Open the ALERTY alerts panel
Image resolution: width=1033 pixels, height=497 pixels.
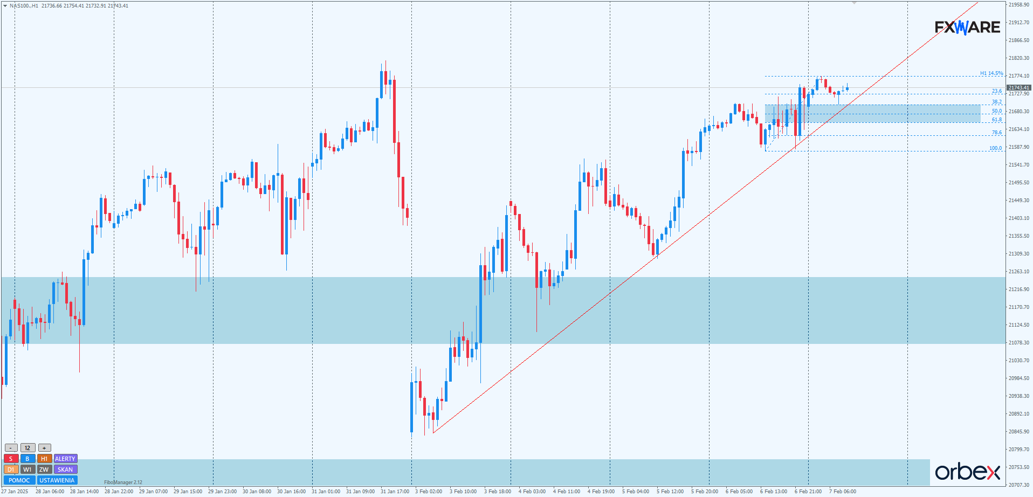pos(65,459)
